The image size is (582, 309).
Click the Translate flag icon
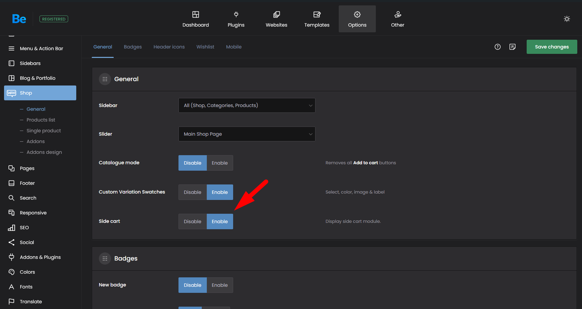11,302
